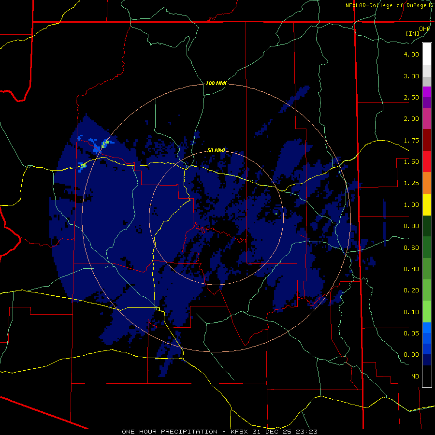Click the black ND legend swatch

[427, 376]
